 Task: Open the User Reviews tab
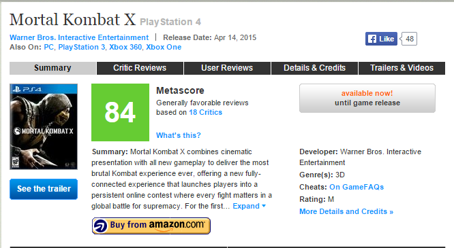click(x=227, y=68)
